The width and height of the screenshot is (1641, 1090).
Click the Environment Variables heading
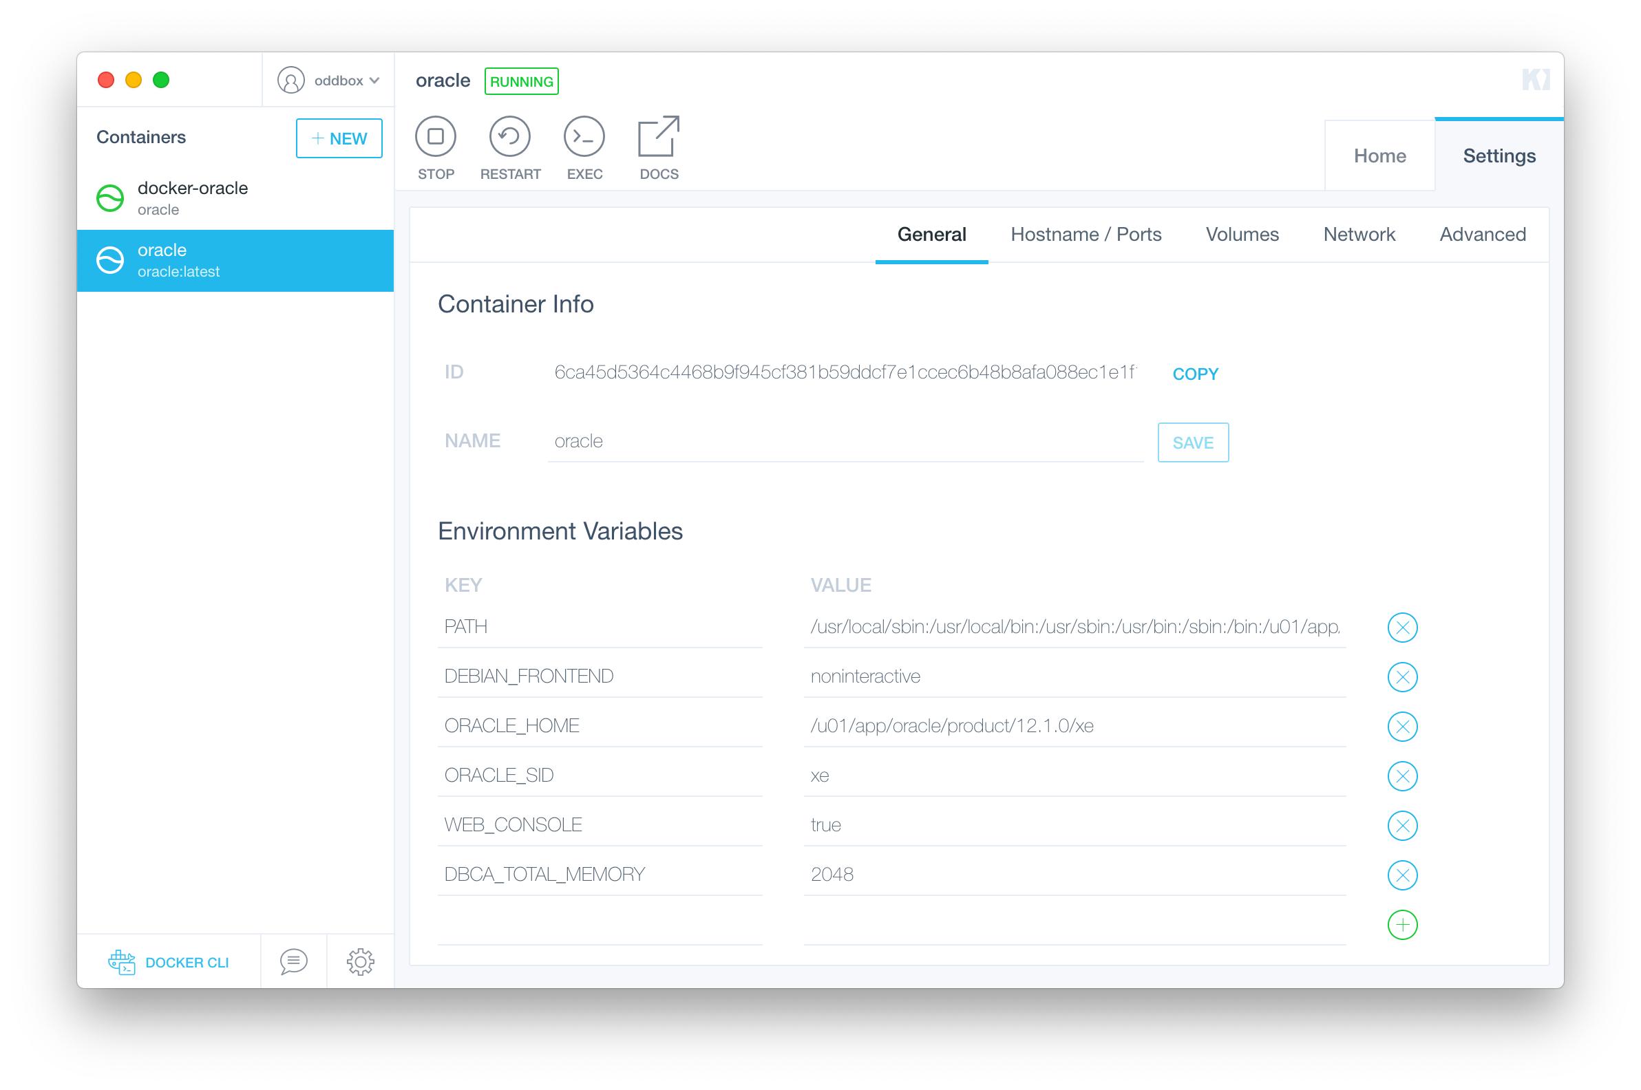pyautogui.click(x=560, y=532)
